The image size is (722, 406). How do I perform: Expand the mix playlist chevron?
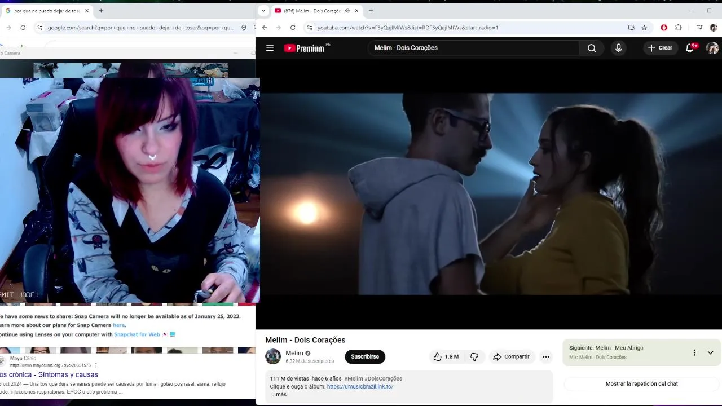pos(710,352)
